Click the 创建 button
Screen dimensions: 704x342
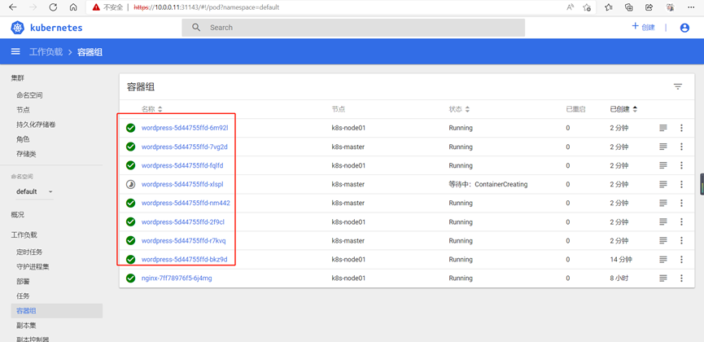643,27
